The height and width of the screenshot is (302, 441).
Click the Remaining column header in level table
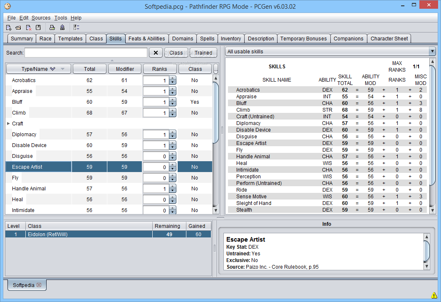click(x=169, y=226)
